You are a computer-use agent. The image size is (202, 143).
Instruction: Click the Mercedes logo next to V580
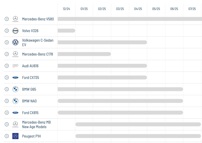[x=15, y=19]
